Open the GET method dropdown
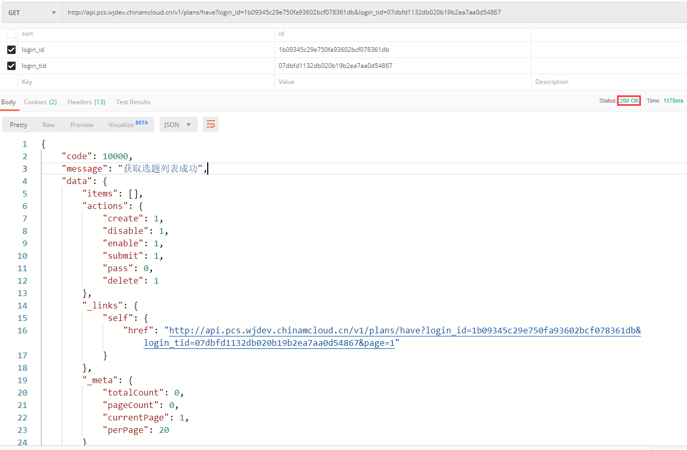The height and width of the screenshot is (450, 687). pos(32,12)
